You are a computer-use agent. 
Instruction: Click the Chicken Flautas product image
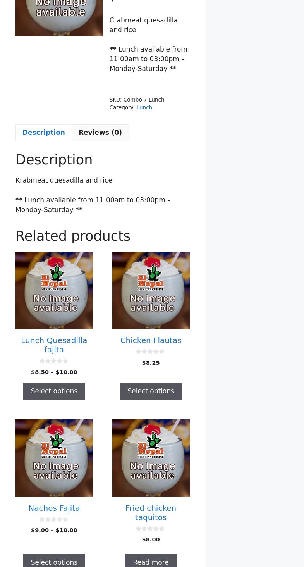(151, 290)
